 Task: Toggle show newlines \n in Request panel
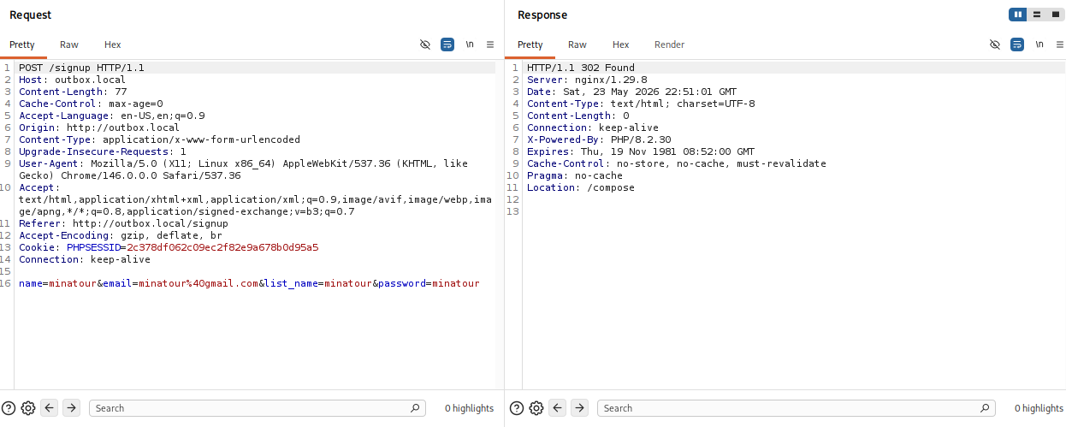point(470,44)
